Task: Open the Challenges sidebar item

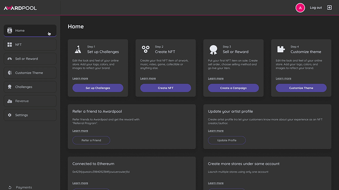Action: tap(30, 87)
